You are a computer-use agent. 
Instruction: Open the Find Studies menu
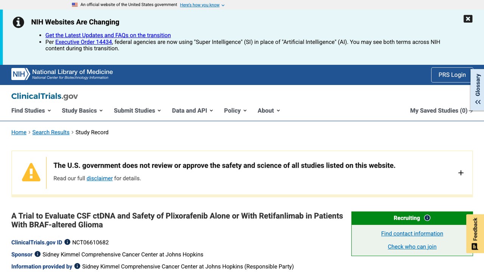click(x=31, y=110)
